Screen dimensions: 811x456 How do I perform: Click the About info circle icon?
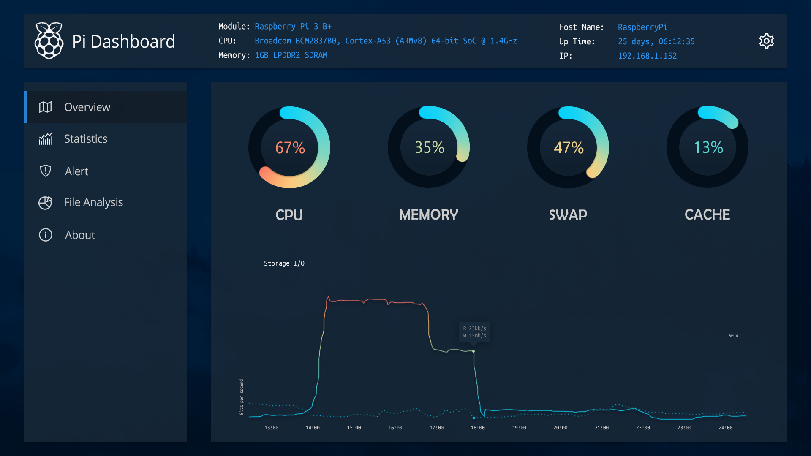(45, 235)
